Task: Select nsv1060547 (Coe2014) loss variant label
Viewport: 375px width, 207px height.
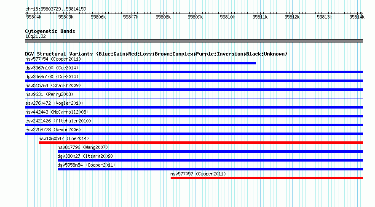Action: click(64, 138)
